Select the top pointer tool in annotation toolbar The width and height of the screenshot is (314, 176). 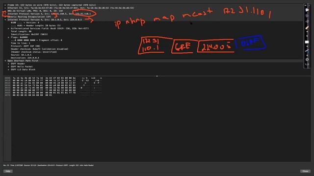[307, 10]
